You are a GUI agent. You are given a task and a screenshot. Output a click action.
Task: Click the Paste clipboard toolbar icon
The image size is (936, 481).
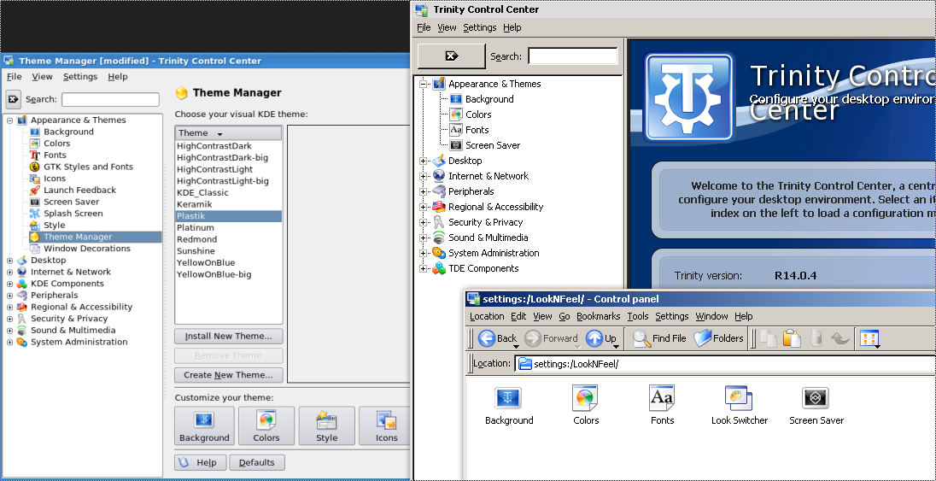(x=792, y=339)
